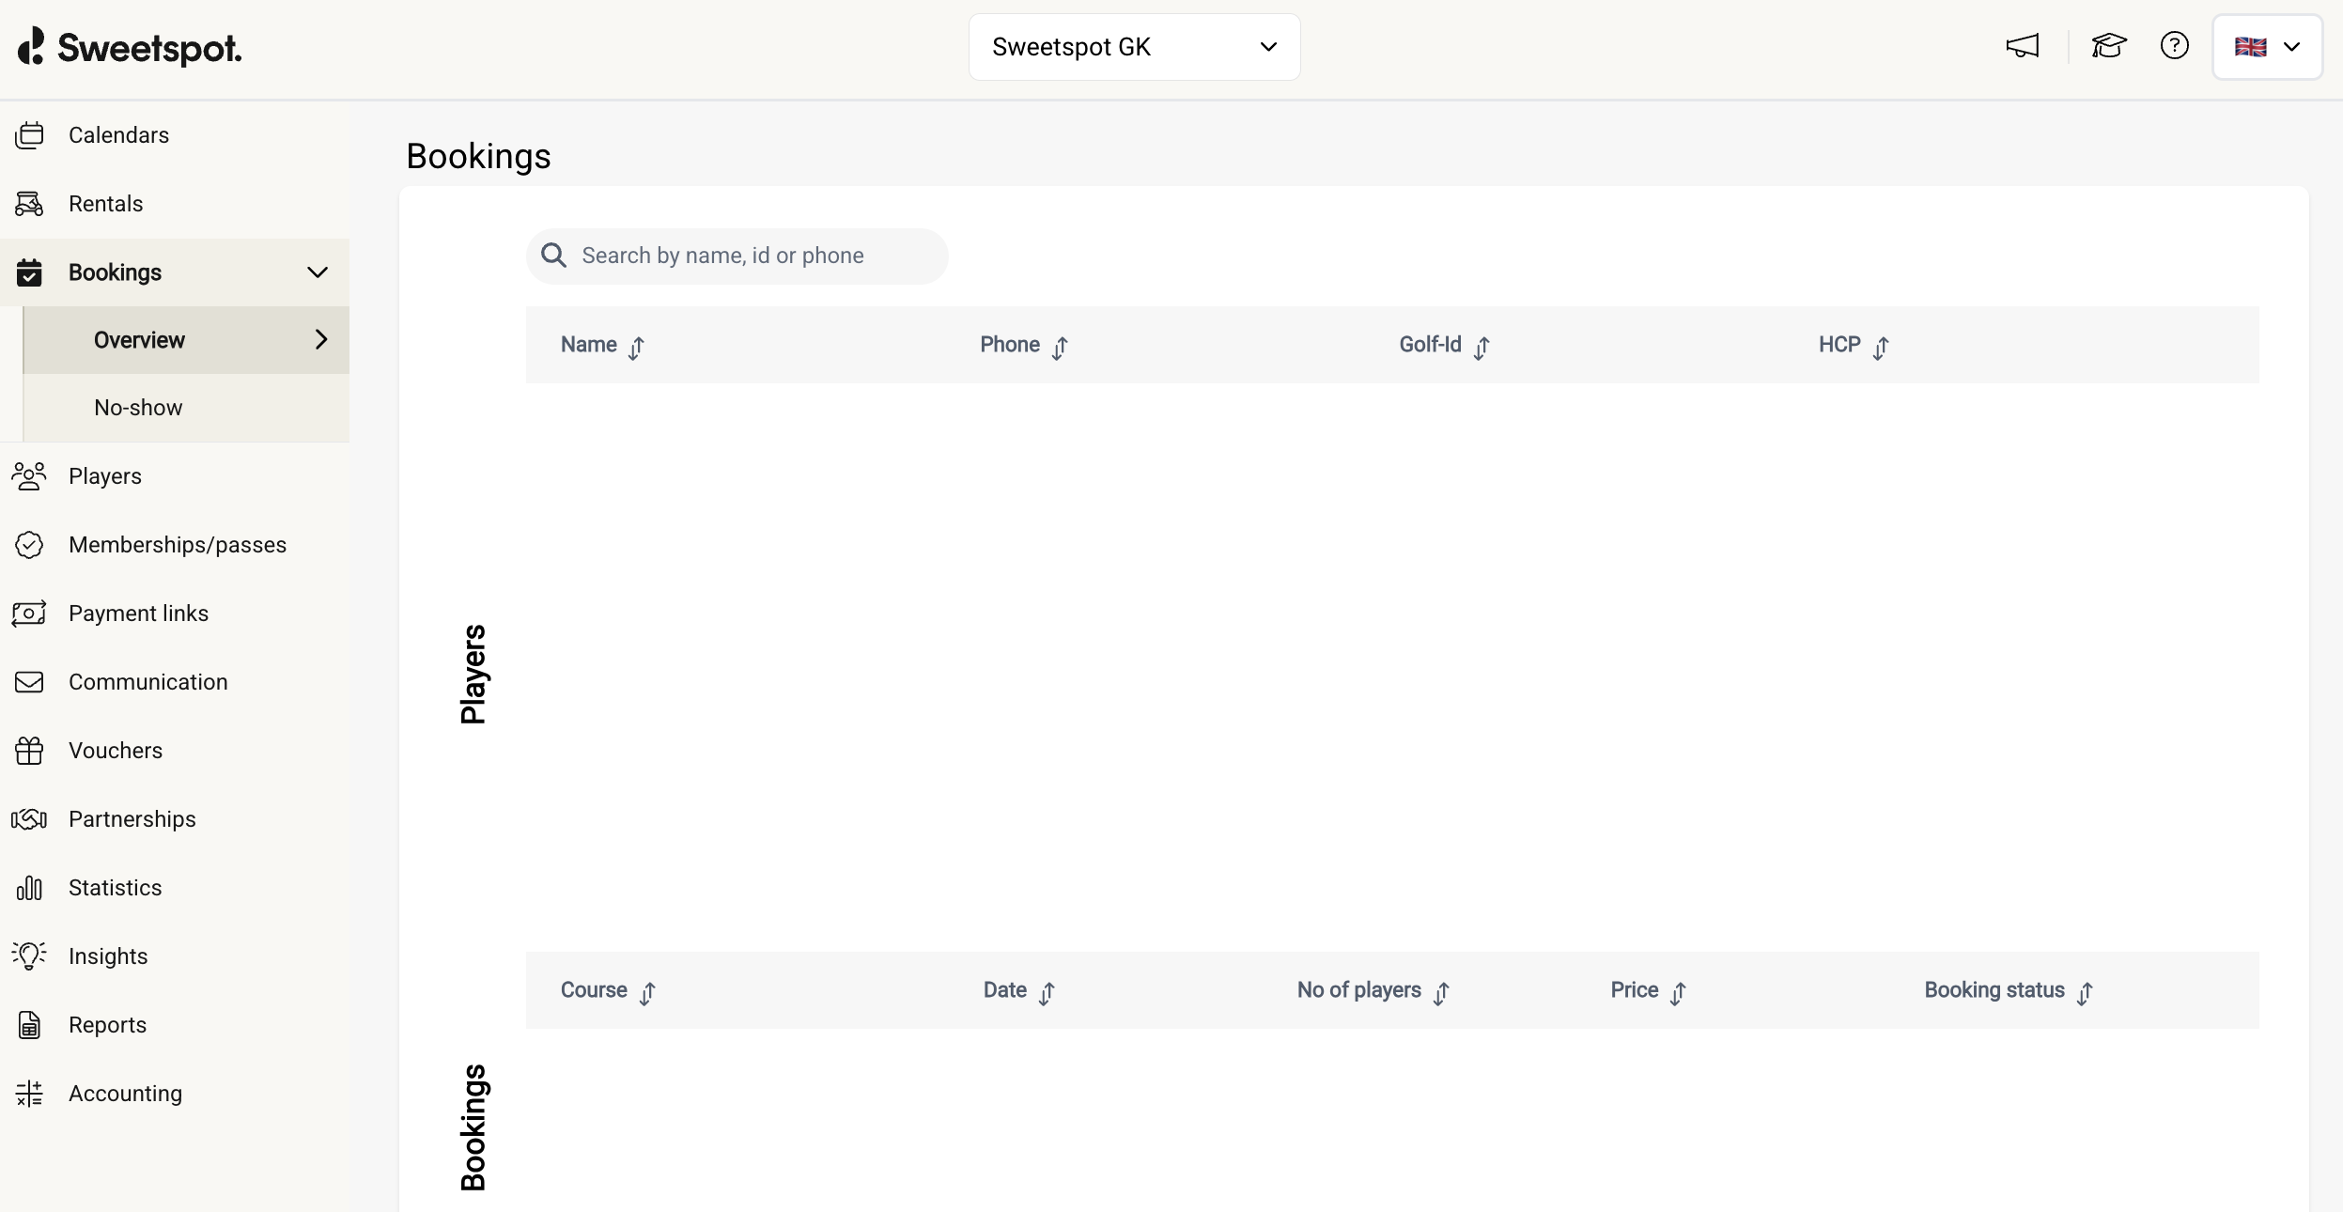Click the Insights lightbulb icon
Screen dimensions: 2343x1212
29,956
